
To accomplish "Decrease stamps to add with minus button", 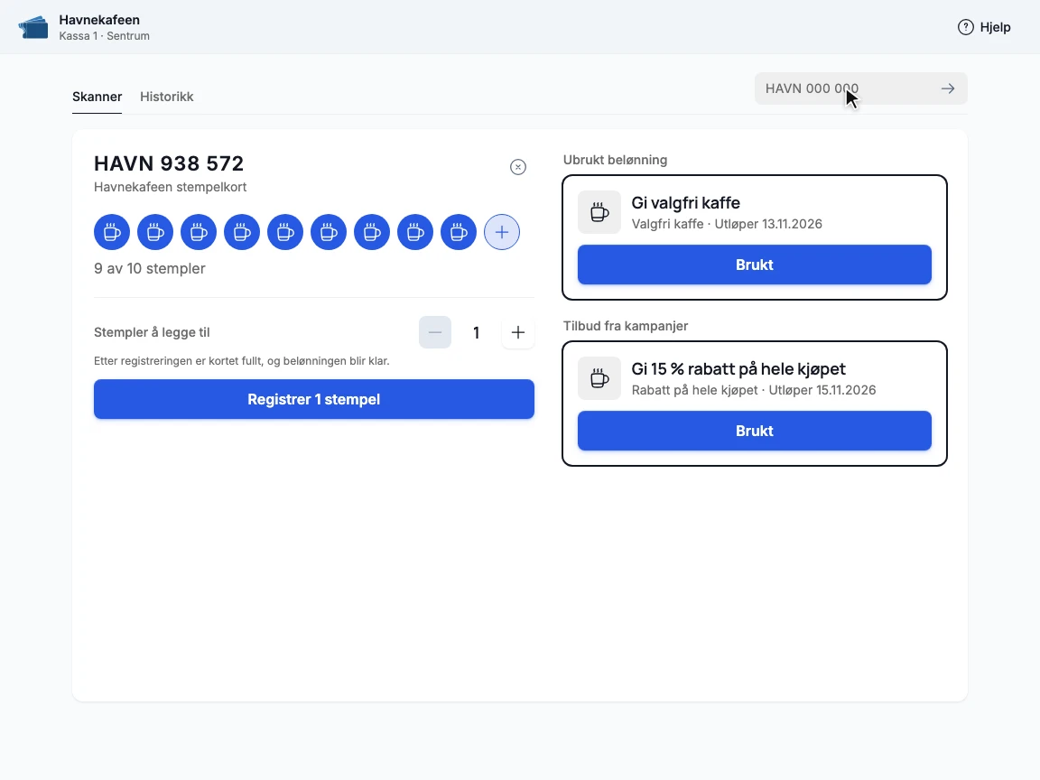I will pyautogui.click(x=435, y=332).
